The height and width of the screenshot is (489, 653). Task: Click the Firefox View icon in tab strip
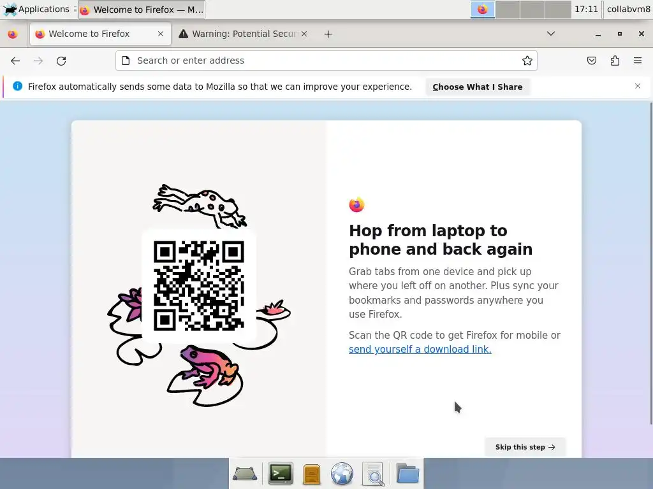[x=13, y=34]
